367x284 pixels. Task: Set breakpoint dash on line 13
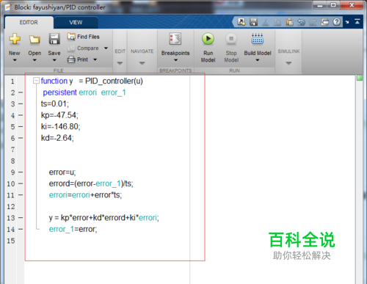click(x=21, y=218)
